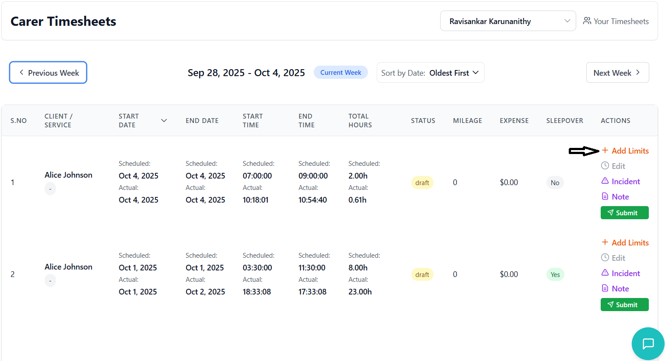
Task: Click the Note page icon in row 2
Action: click(605, 288)
